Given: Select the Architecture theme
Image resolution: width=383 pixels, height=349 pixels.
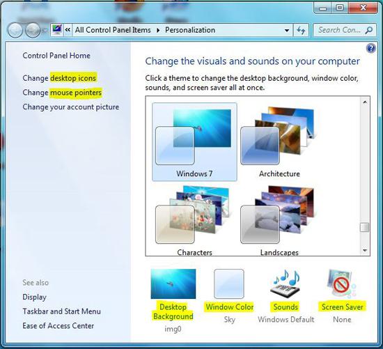Looking at the screenshot, I should pos(279,141).
